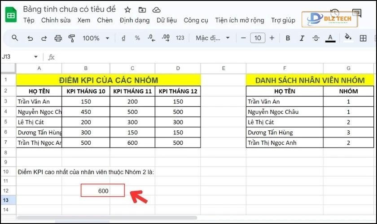Click the move to folder icon
Screen dimensions: 377x224
(142, 9)
